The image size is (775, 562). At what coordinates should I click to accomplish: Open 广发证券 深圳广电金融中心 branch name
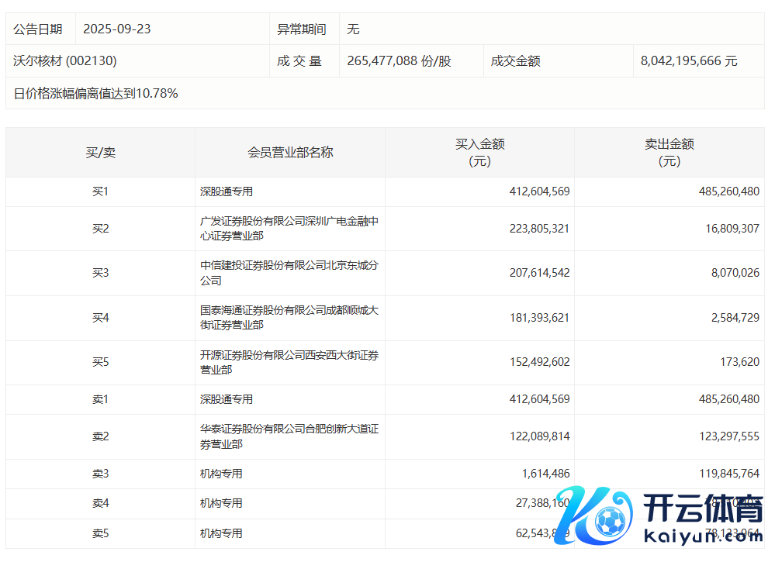click(x=289, y=228)
